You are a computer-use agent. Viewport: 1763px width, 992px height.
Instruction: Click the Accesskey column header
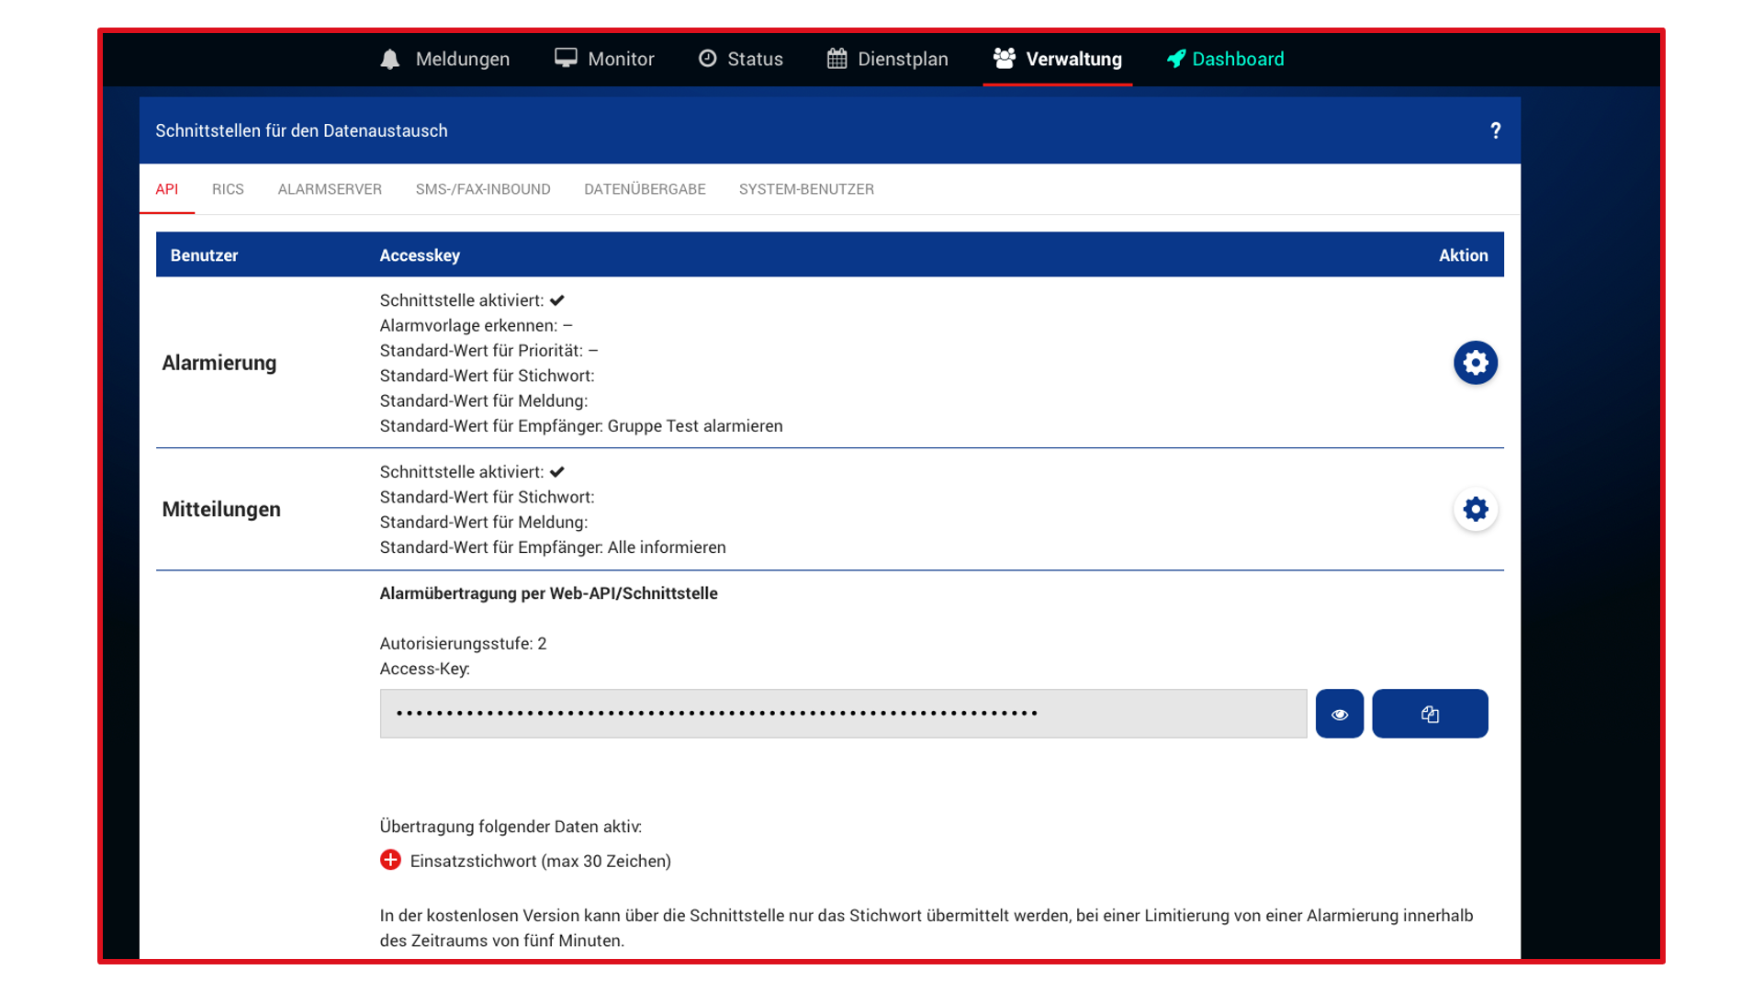click(420, 255)
